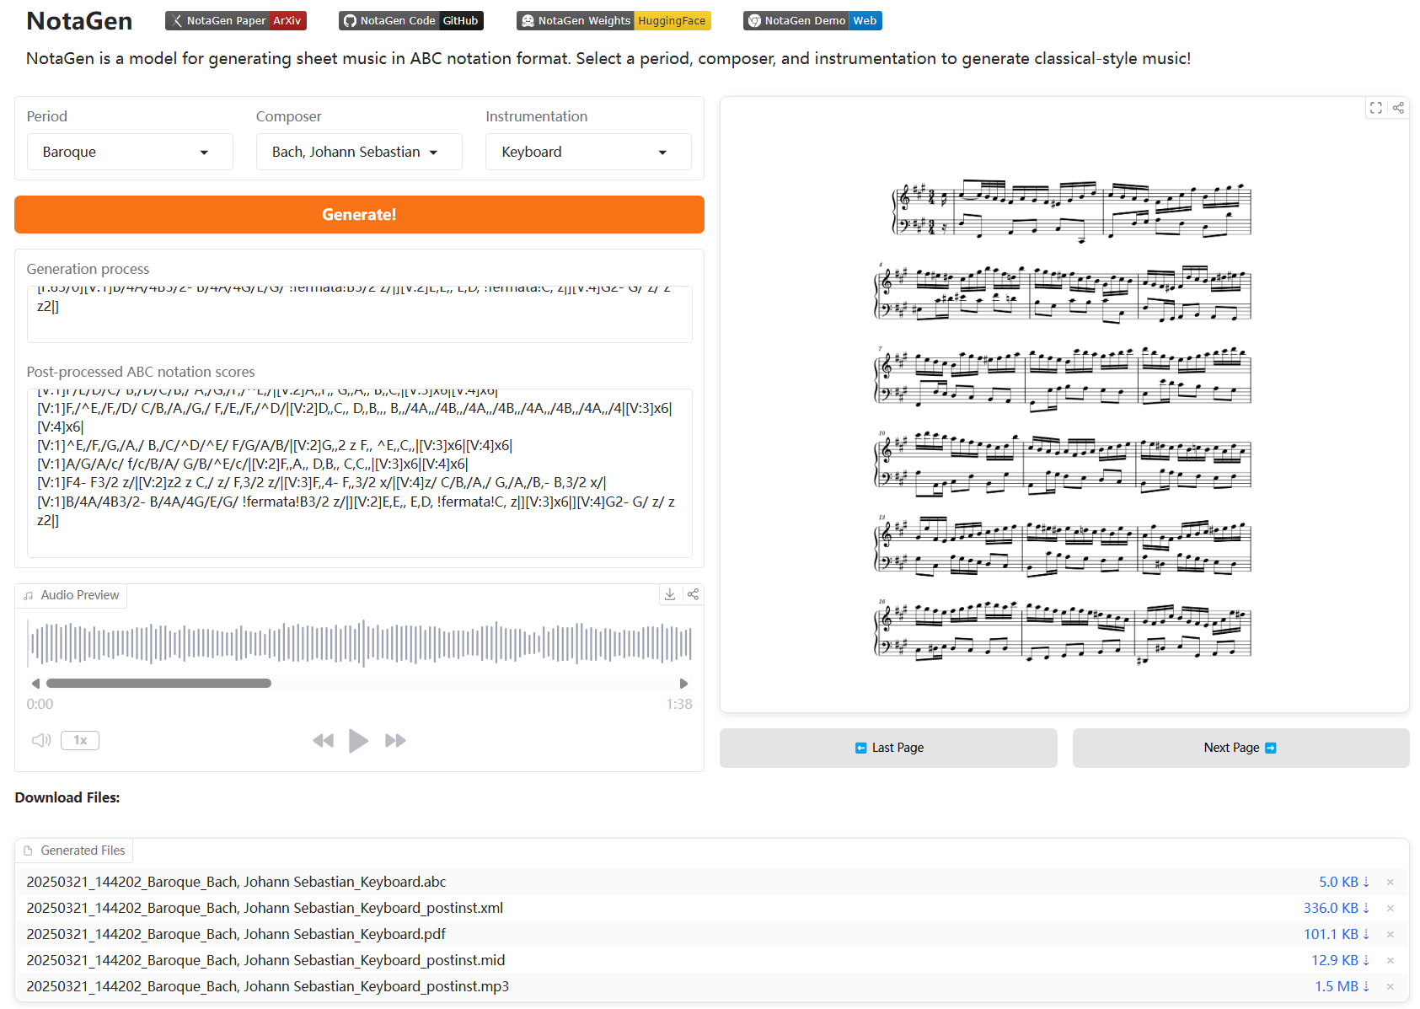Remove the generated .abc file
The height and width of the screenshot is (1009, 1420).
1391,883
